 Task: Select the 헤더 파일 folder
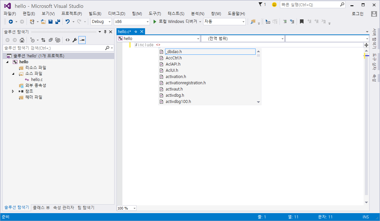34,97
